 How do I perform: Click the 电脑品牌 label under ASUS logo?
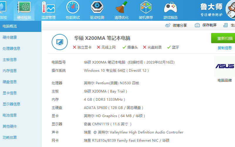click(x=224, y=81)
